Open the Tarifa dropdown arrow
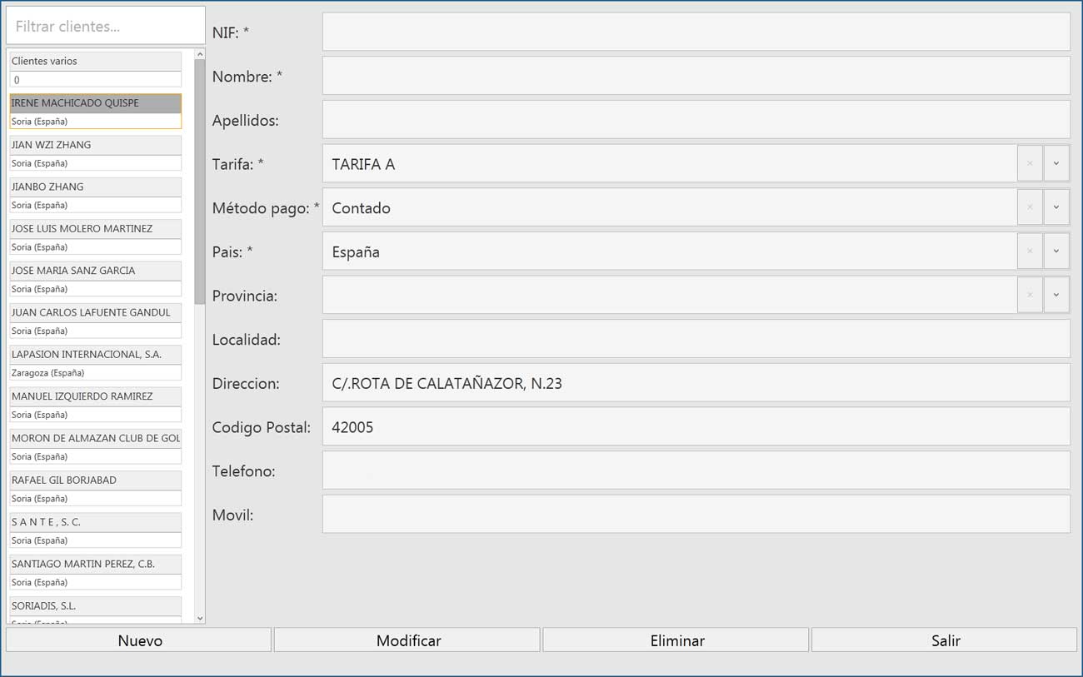The width and height of the screenshot is (1083, 677). [1056, 164]
